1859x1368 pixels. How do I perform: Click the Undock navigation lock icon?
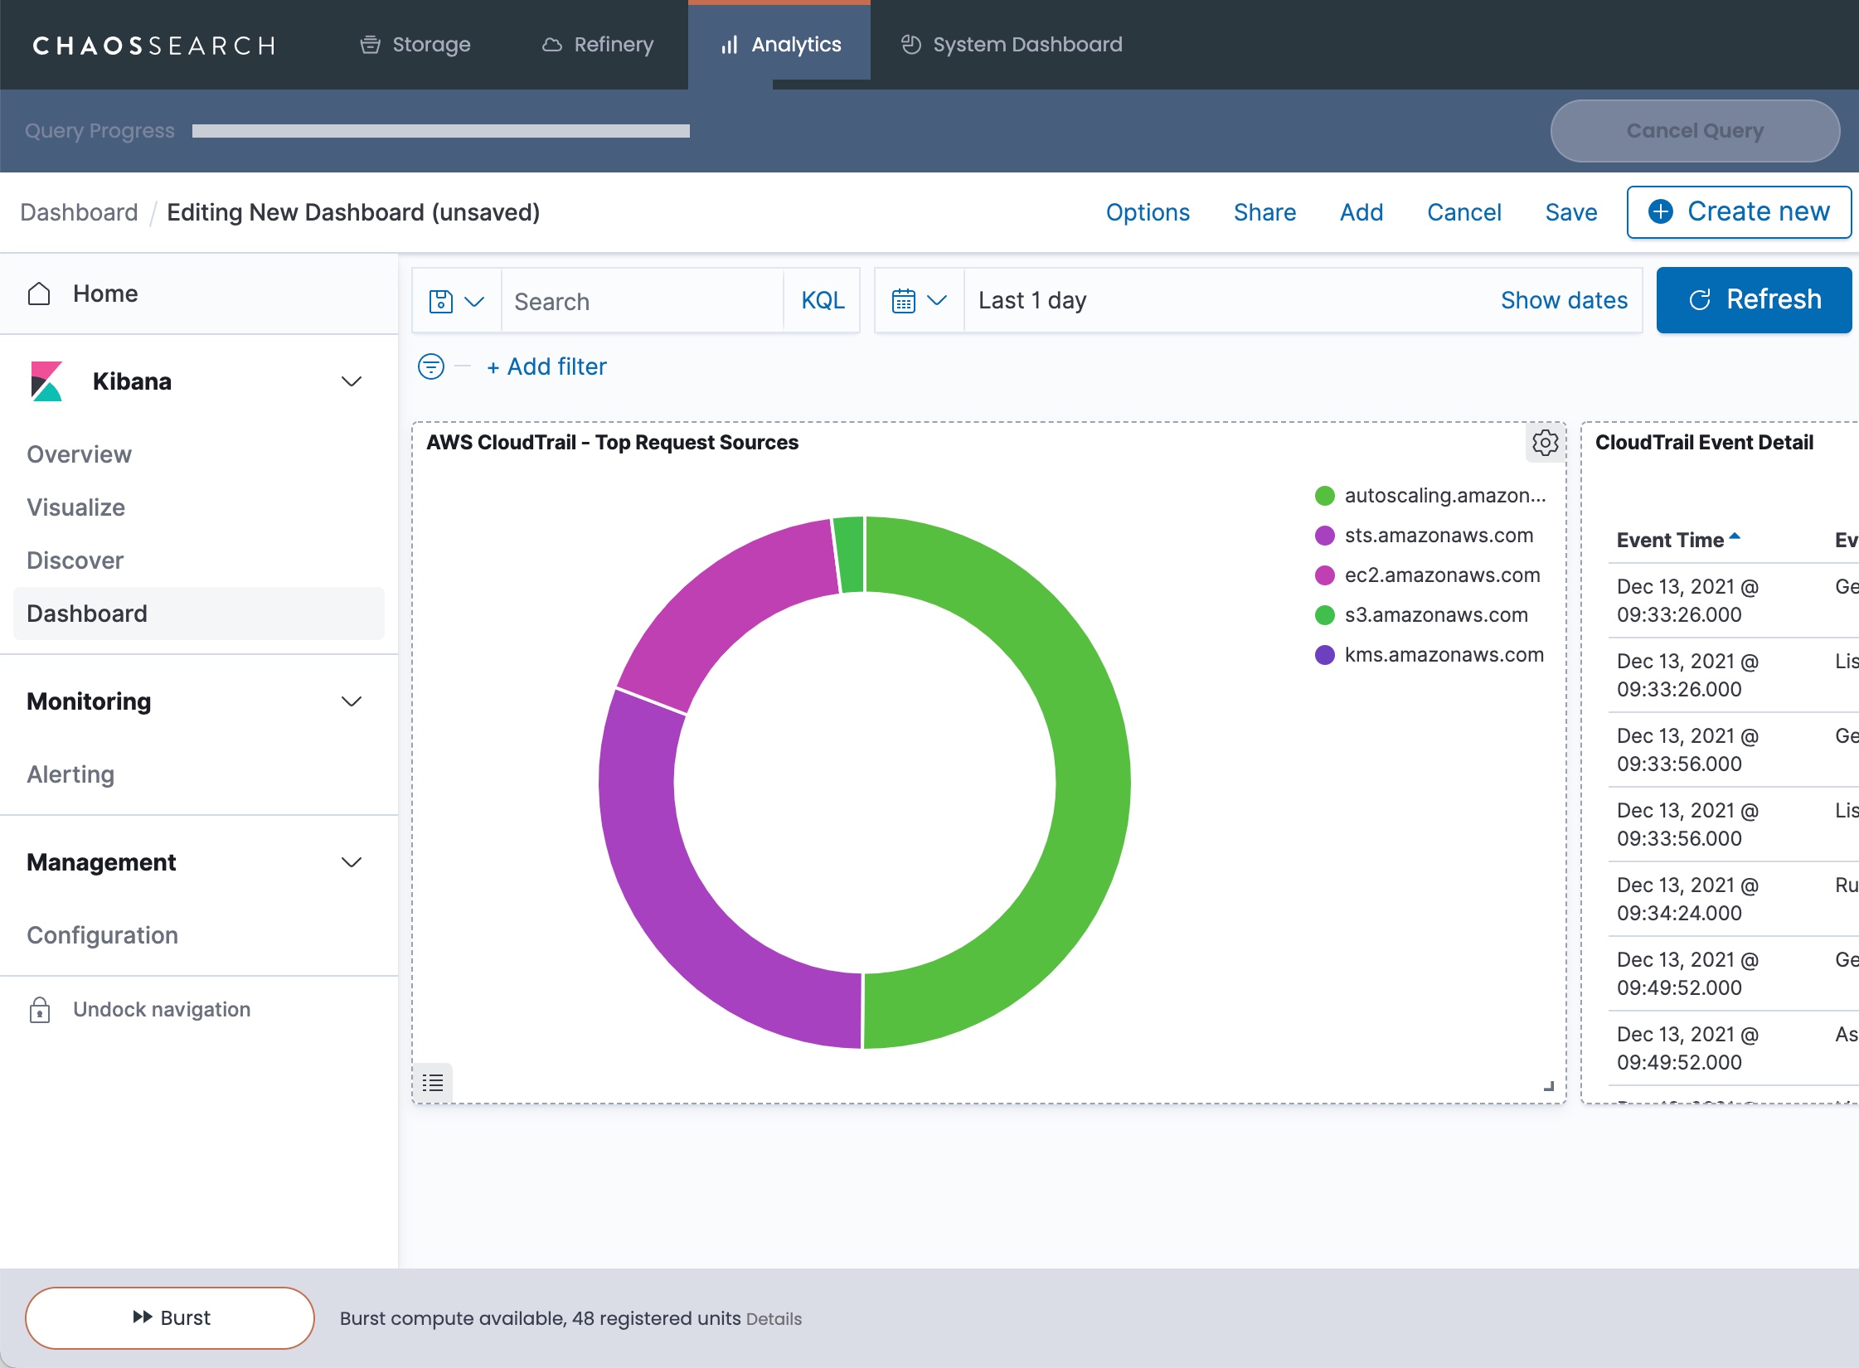pyautogui.click(x=40, y=1010)
